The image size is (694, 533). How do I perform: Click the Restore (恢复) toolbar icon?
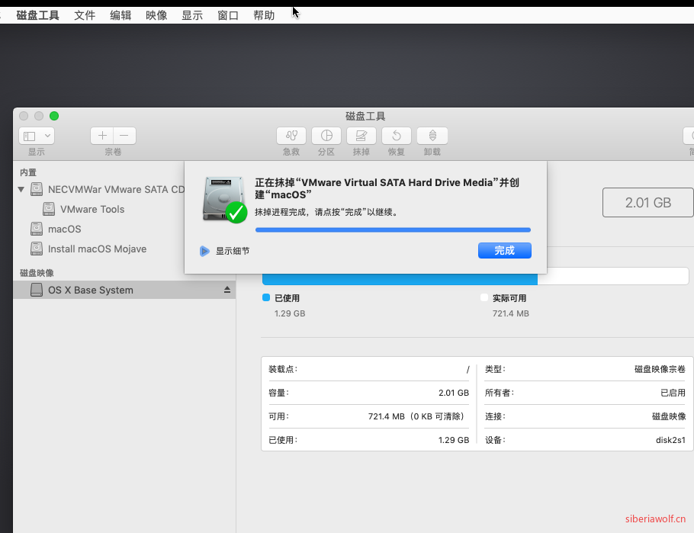pos(397,136)
